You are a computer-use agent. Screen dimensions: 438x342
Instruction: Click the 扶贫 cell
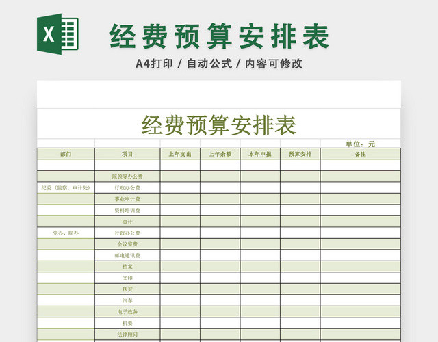pyautogui.click(x=127, y=289)
